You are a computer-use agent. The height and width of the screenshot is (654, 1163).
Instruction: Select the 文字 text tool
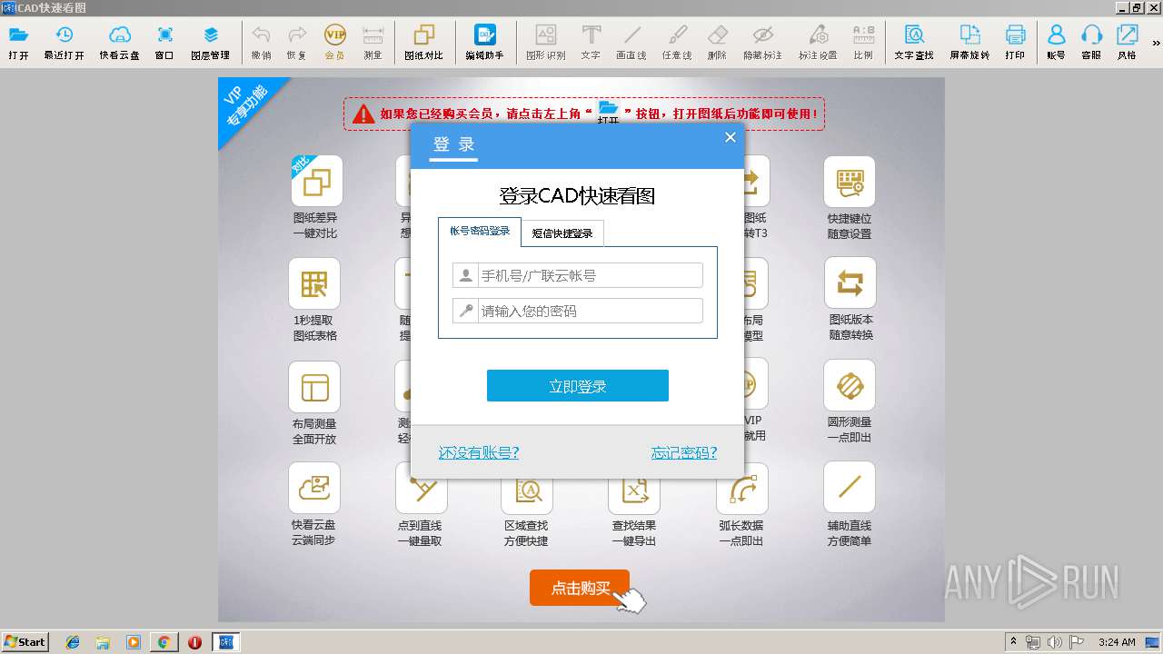[591, 43]
